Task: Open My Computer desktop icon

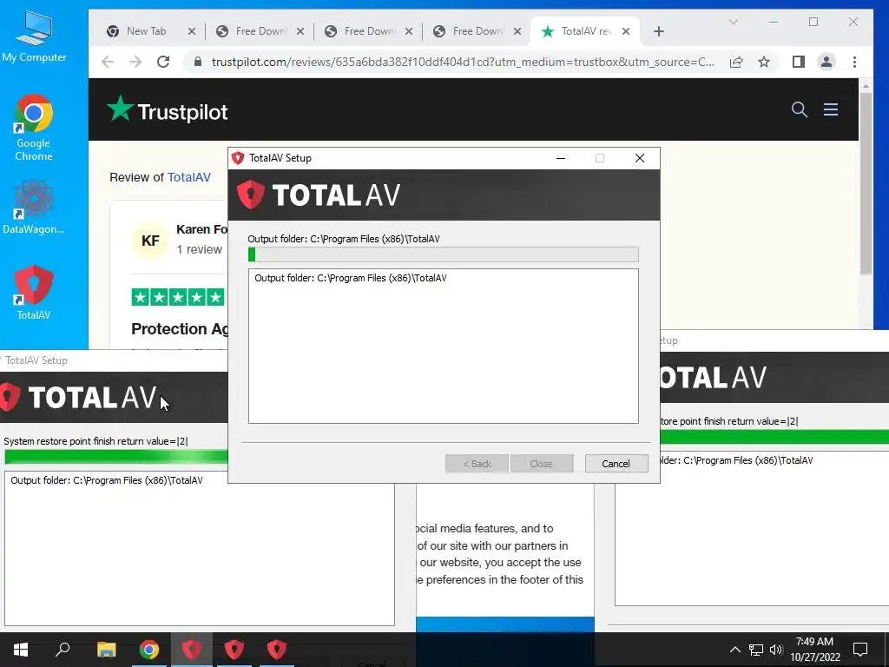Action: coord(34,36)
